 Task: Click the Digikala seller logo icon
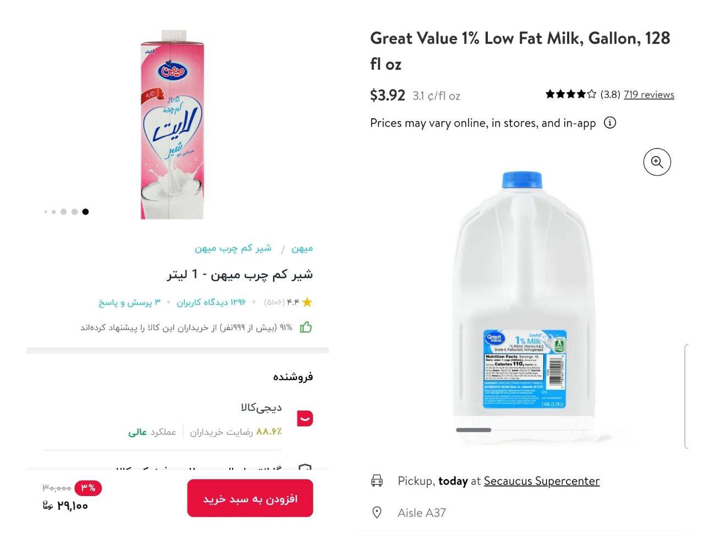(x=305, y=419)
